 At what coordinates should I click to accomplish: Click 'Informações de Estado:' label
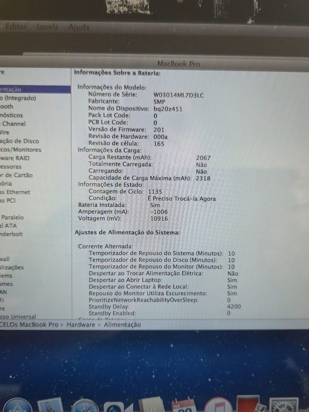click(x=111, y=185)
